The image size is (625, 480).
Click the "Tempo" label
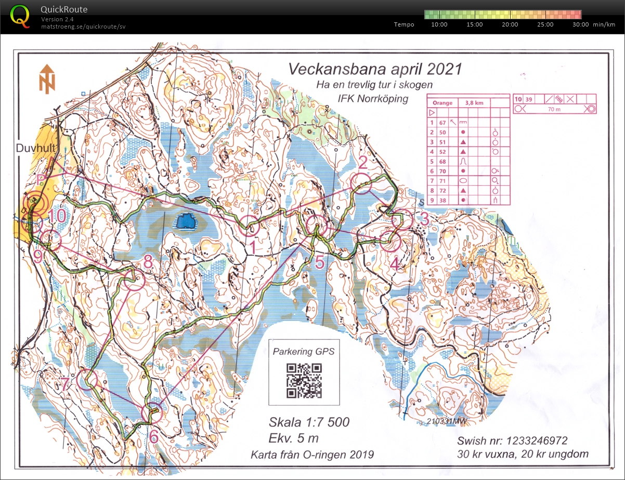404,24
